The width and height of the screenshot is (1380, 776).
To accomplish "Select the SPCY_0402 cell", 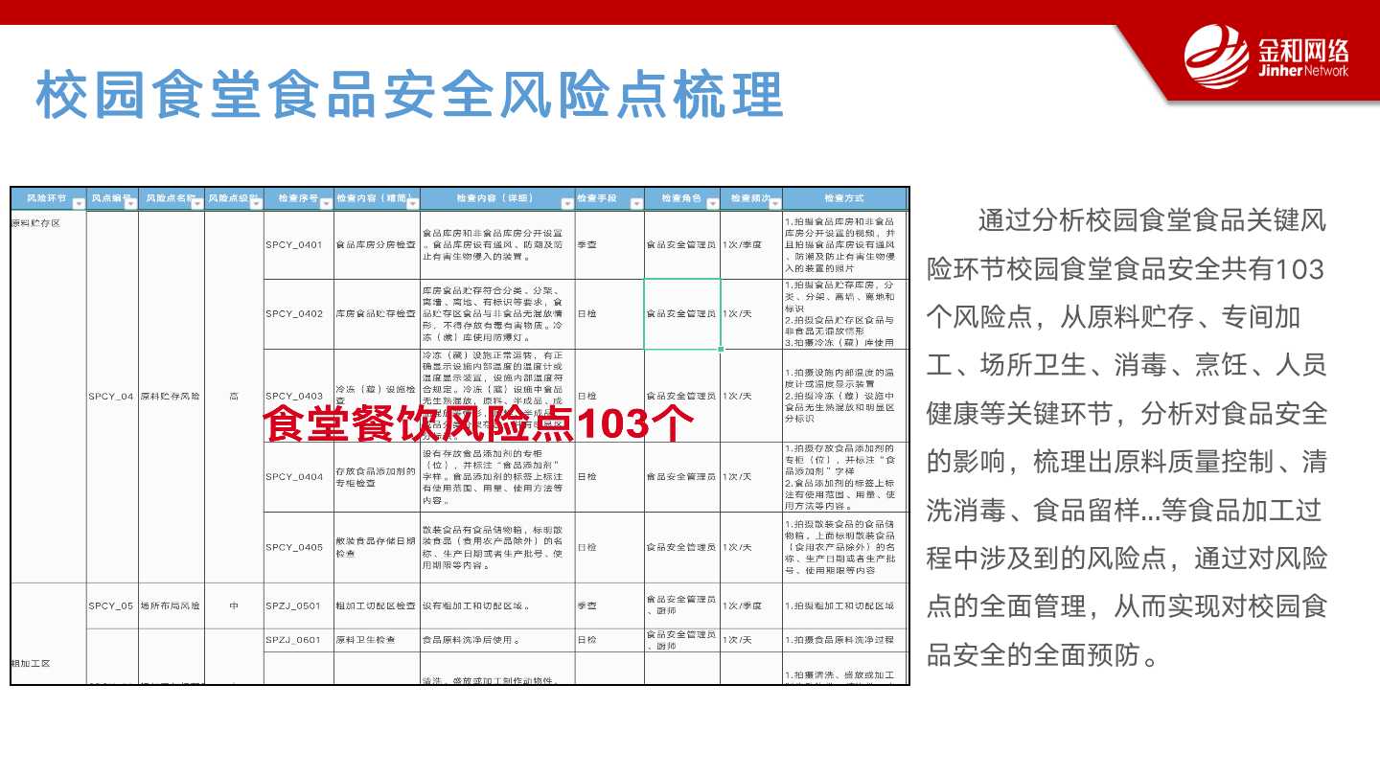I will [298, 314].
